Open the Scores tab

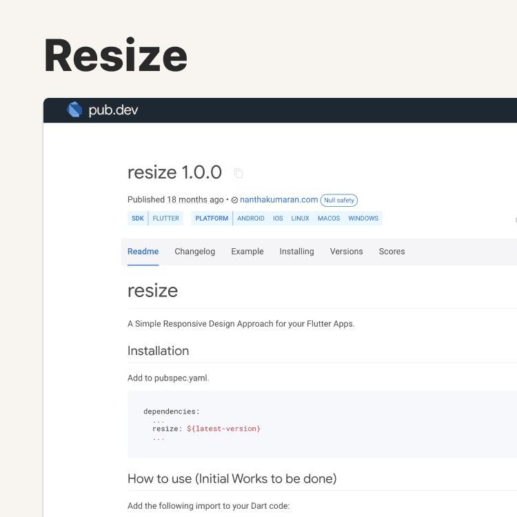392,252
